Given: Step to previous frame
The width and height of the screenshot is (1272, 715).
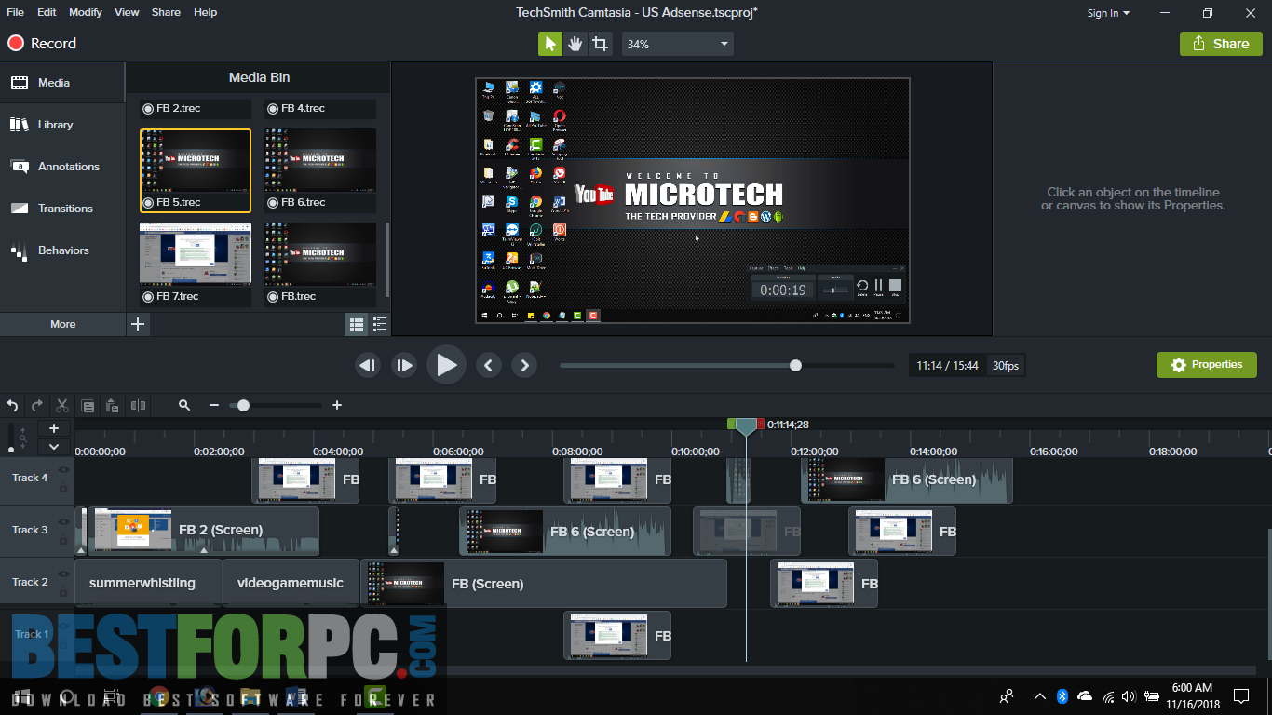Looking at the screenshot, I should [368, 365].
